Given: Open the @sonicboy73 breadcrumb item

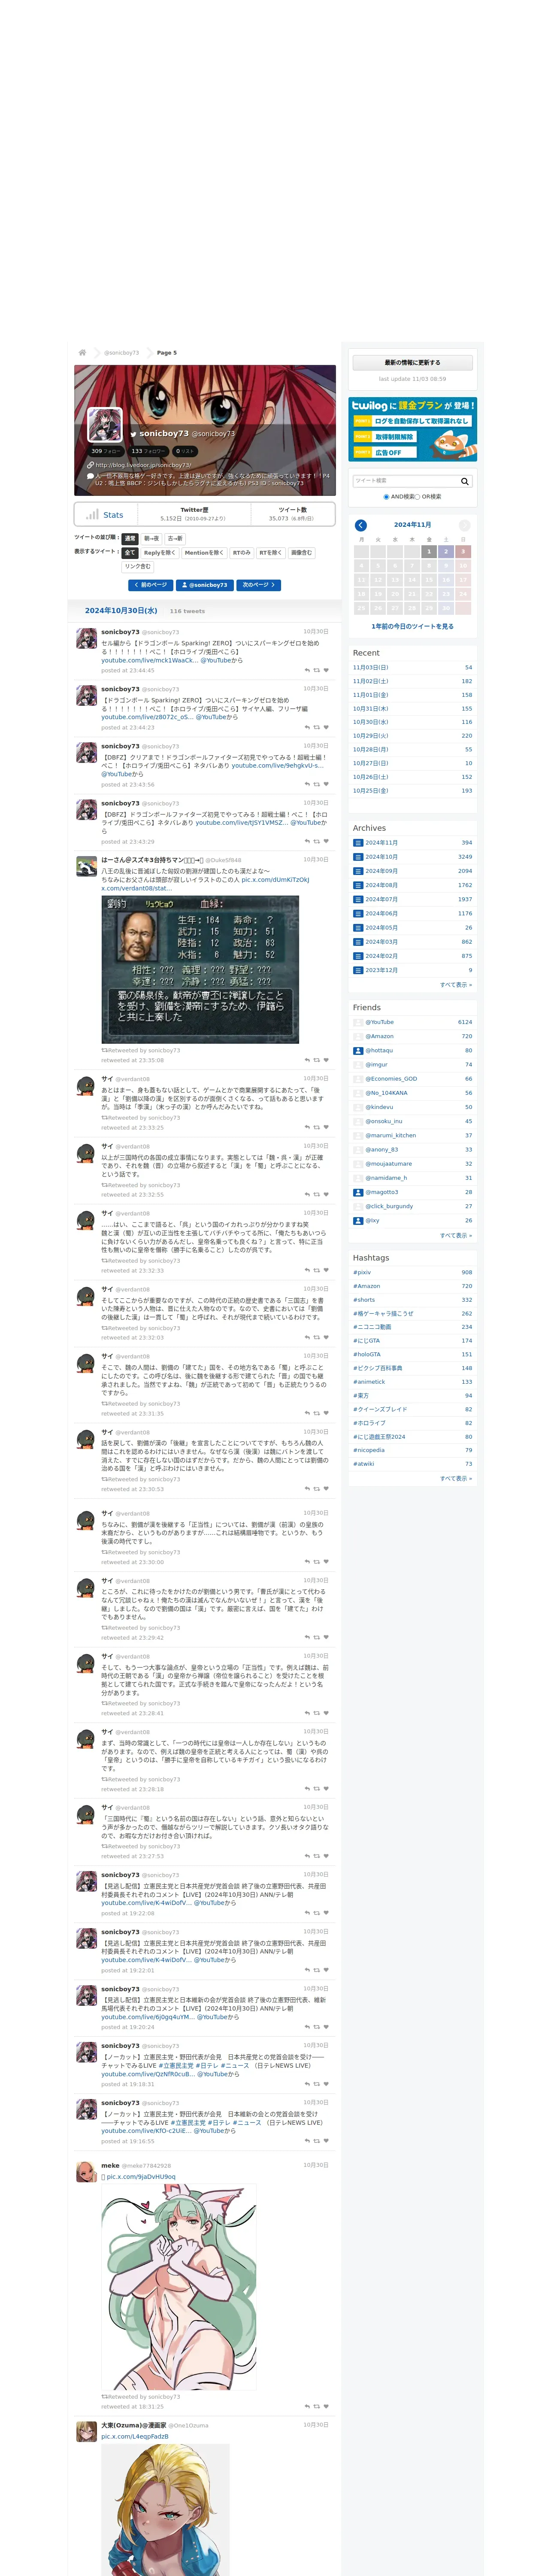Looking at the screenshot, I should pos(122,352).
